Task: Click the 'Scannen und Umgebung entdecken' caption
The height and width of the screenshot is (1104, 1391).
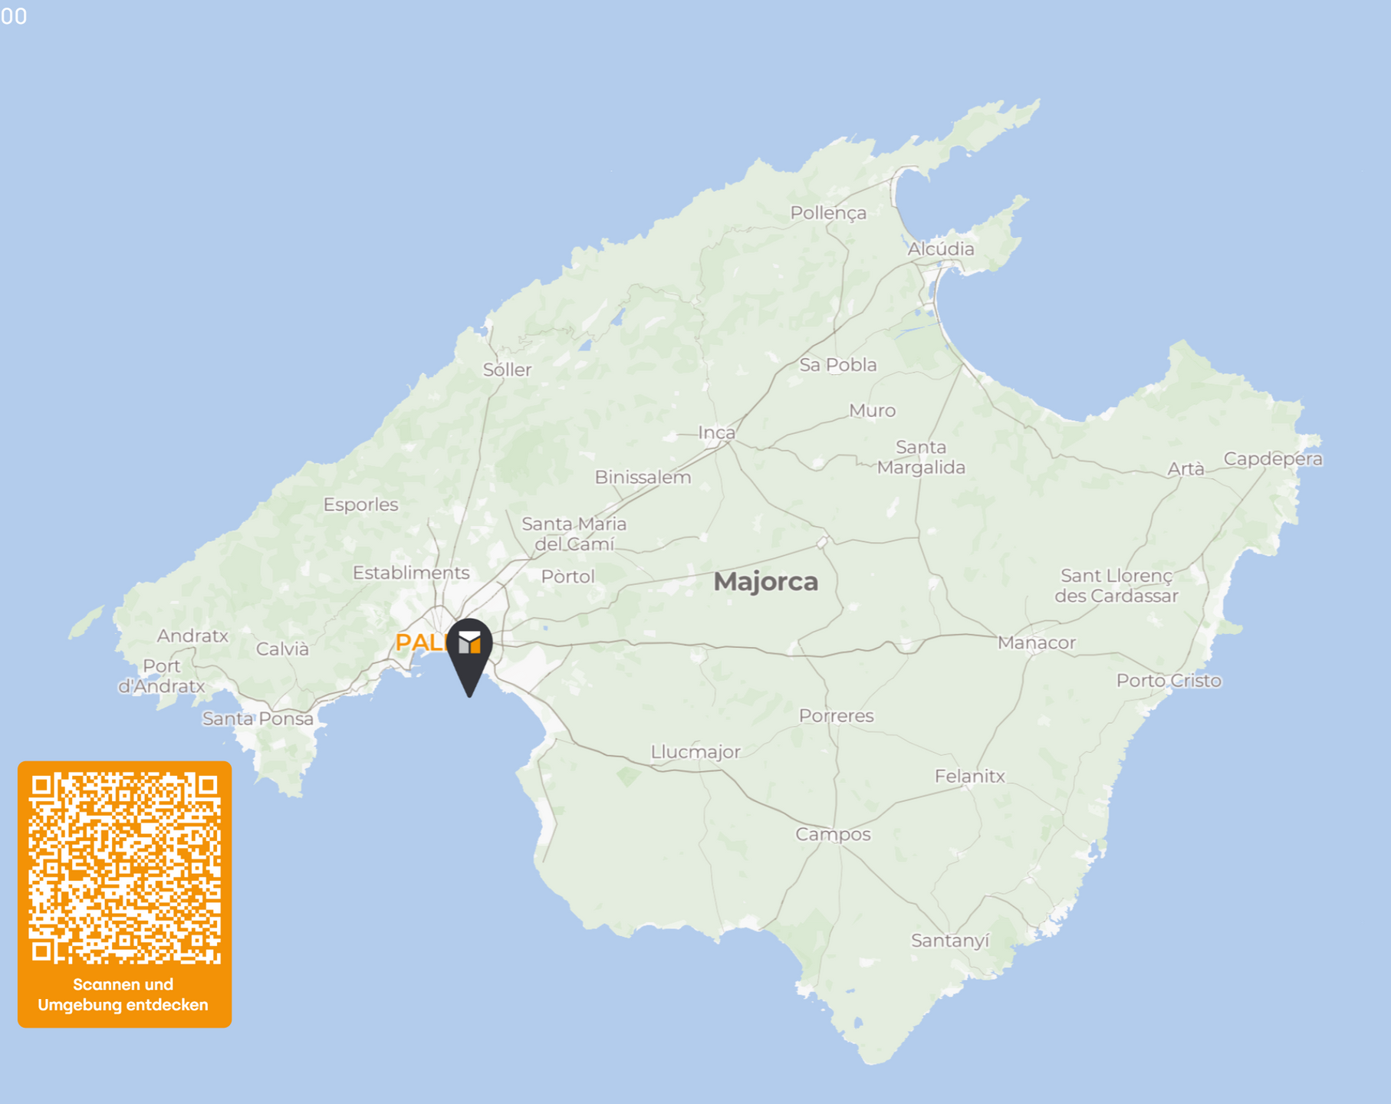Action: pos(123,994)
